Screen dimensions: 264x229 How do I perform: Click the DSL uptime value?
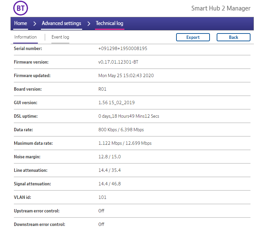click(x=128, y=116)
